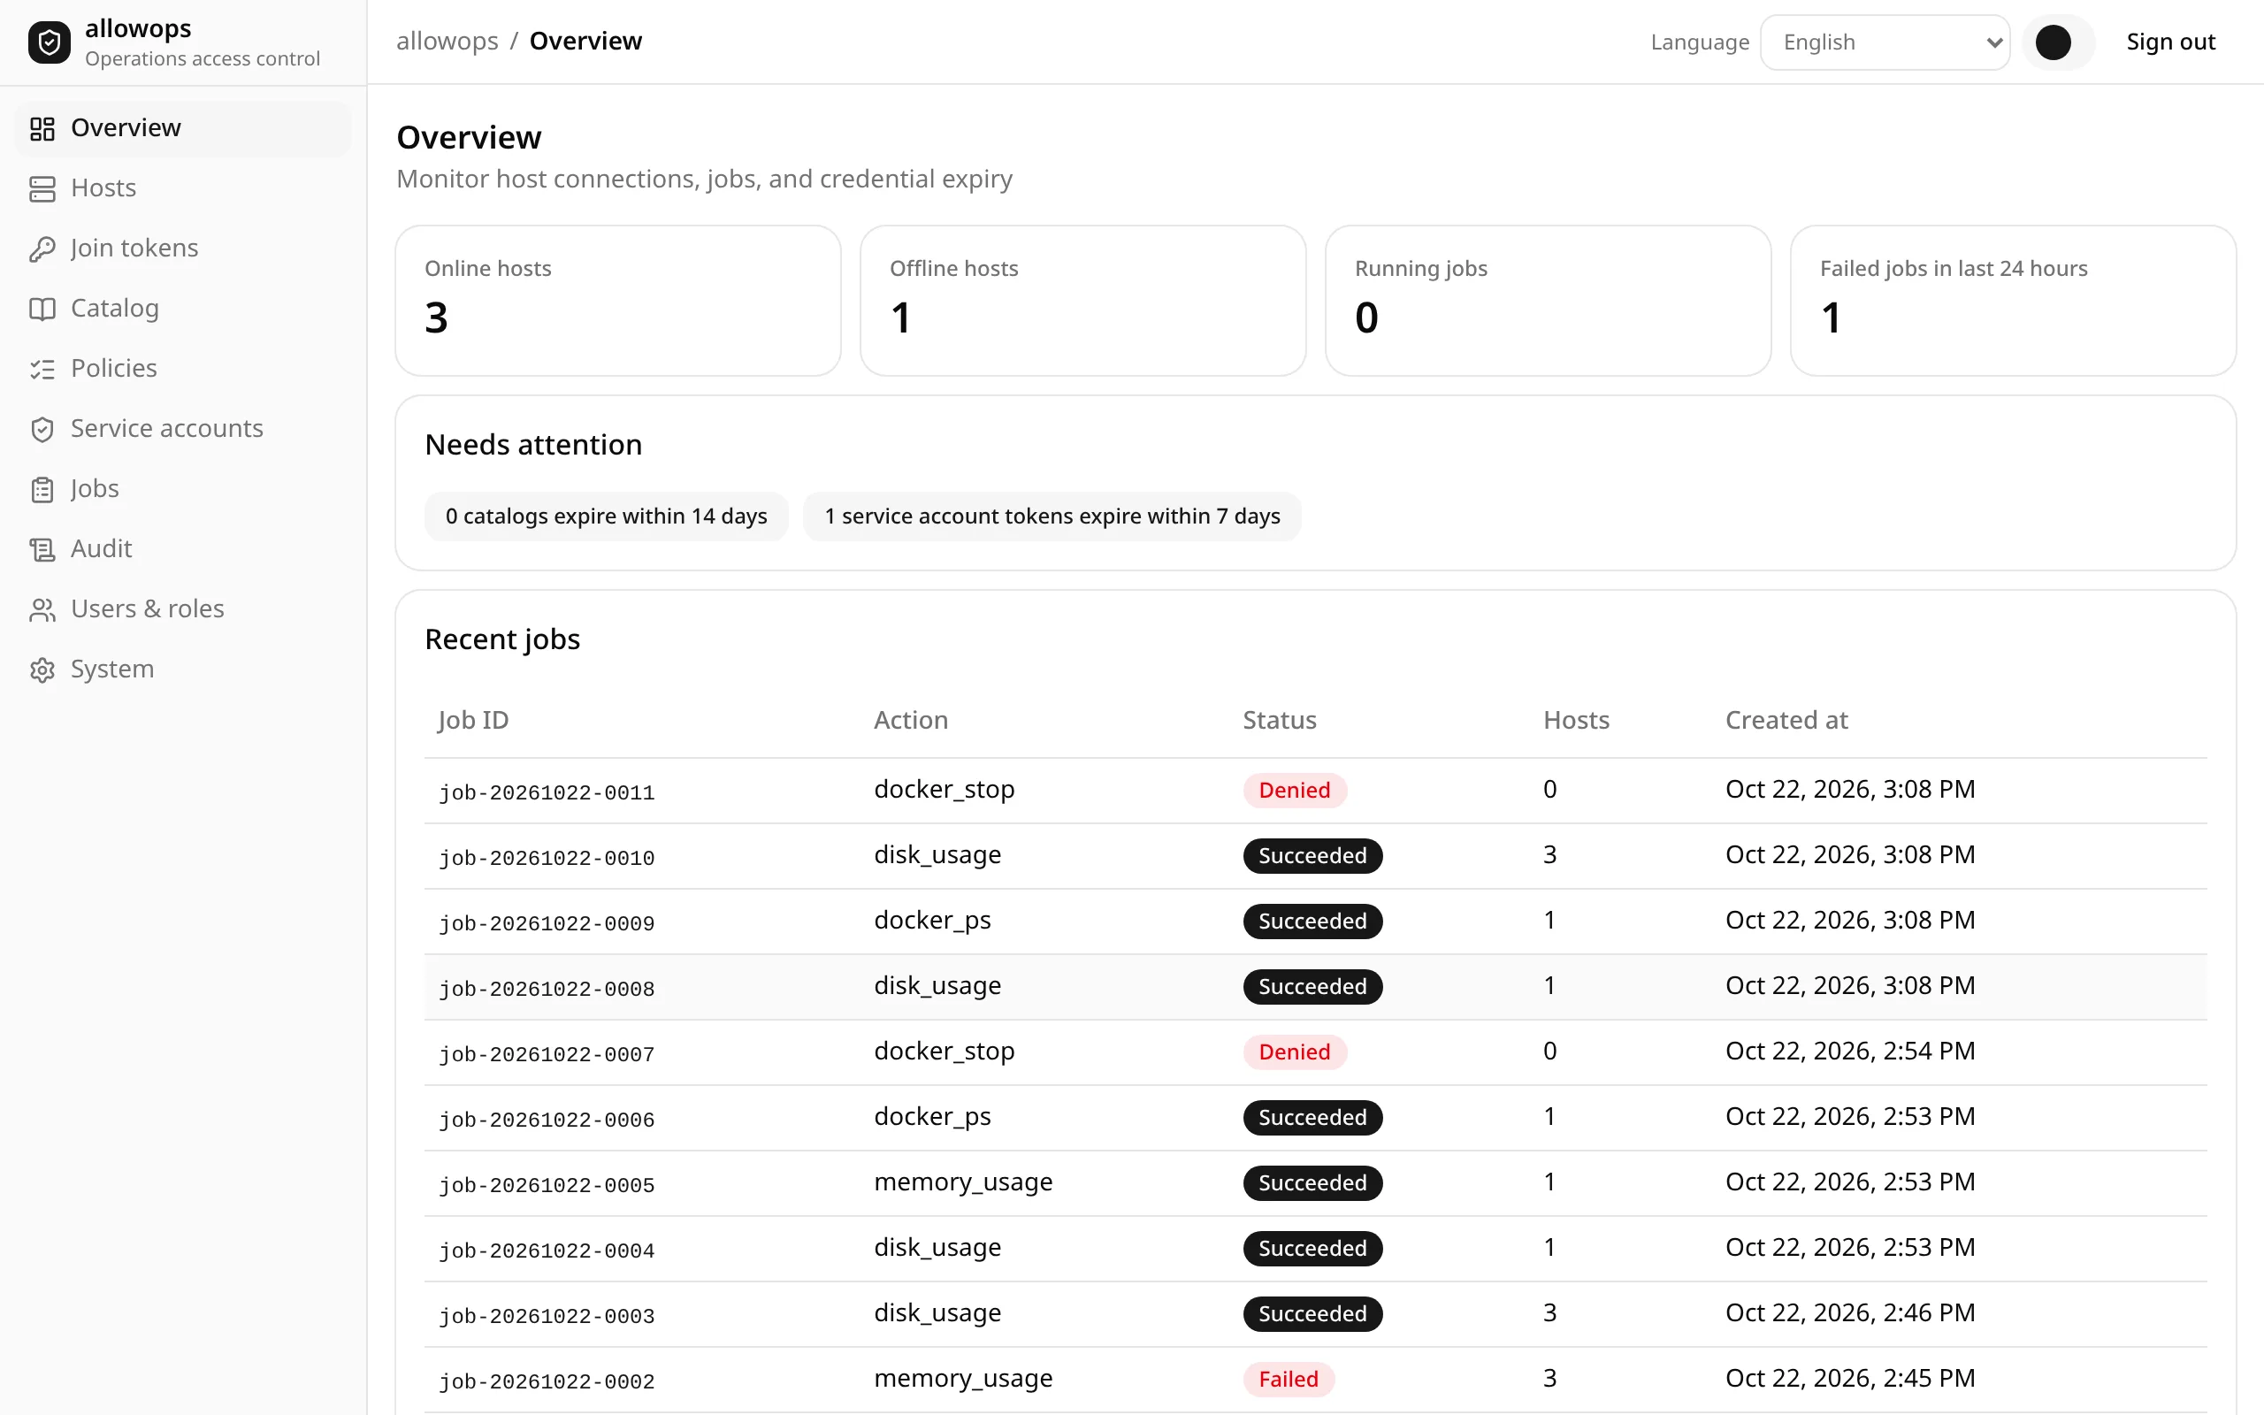Viewport: 2264px width, 1415px height.
Task: Click the Audit log icon
Action: pos(42,549)
